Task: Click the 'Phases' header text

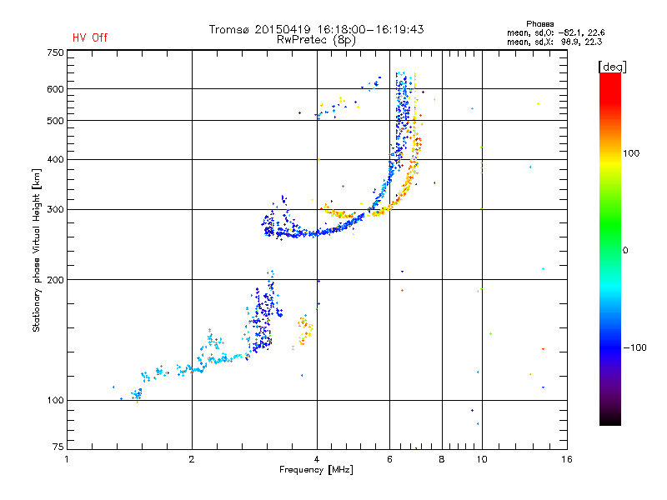Action: tap(539, 24)
